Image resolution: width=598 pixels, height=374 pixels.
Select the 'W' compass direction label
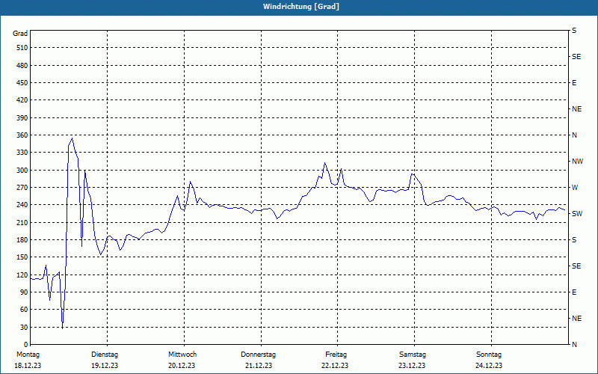click(575, 188)
